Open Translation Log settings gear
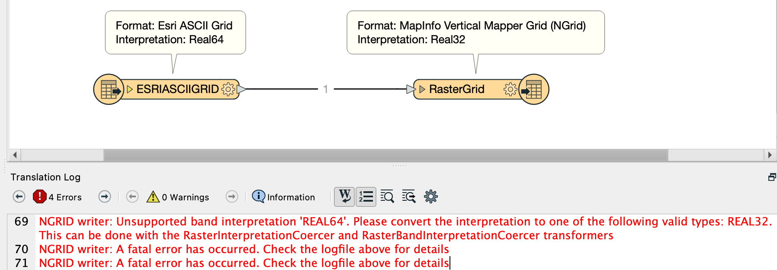Screen dimensions: 777x270 tap(430, 197)
